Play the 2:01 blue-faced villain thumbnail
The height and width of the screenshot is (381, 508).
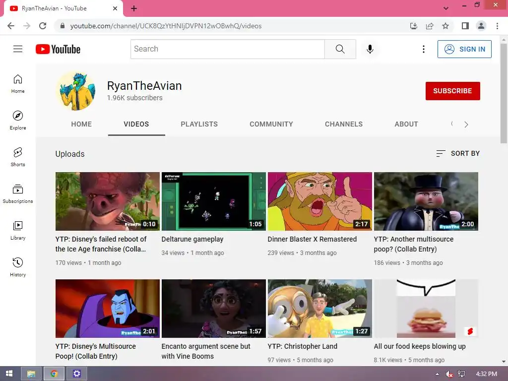click(x=108, y=309)
